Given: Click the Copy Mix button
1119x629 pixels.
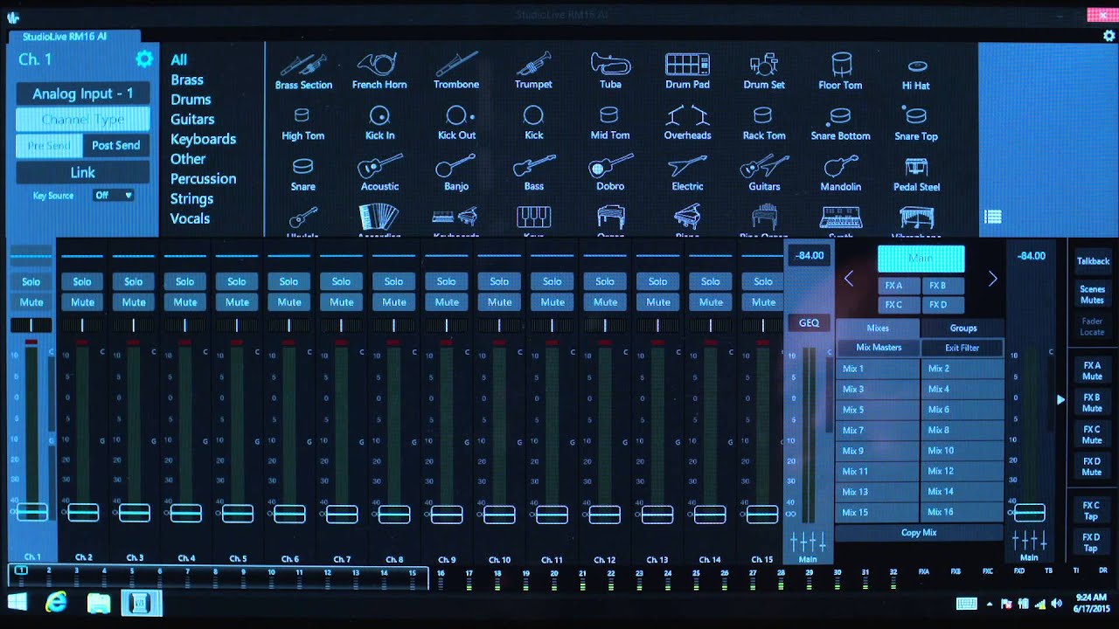Looking at the screenshot, I should [919, 533].
